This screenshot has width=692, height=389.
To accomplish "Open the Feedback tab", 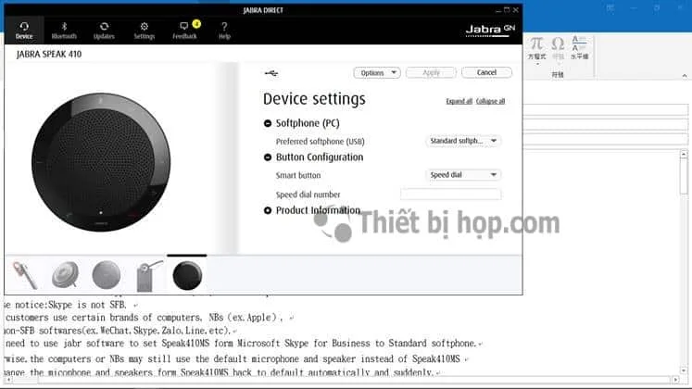I will (184, 31).
